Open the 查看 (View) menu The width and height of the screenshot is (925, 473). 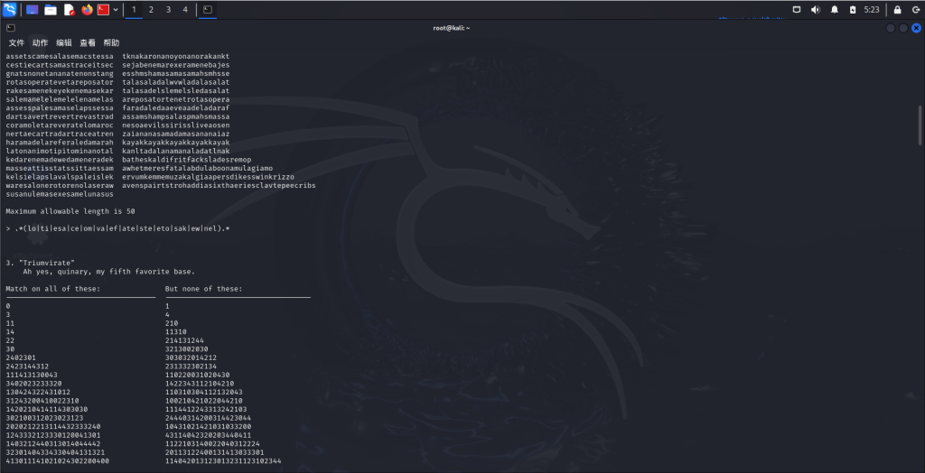(88, 42)
